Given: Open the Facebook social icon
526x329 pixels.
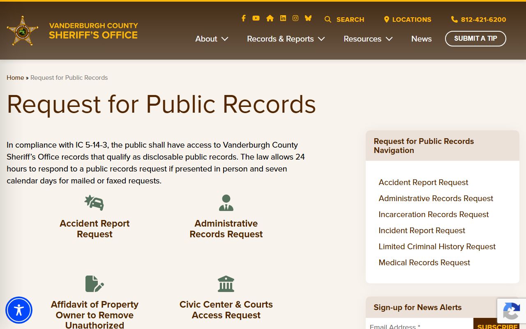Looking at the screenshot, I should 244,18.
